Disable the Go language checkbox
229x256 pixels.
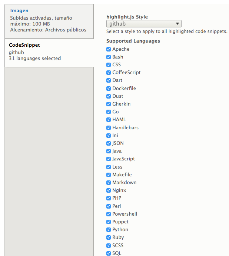coord(109,112)
